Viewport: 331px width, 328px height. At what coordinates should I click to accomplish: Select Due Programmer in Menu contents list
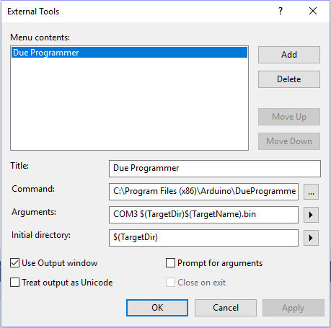[129, 53]
